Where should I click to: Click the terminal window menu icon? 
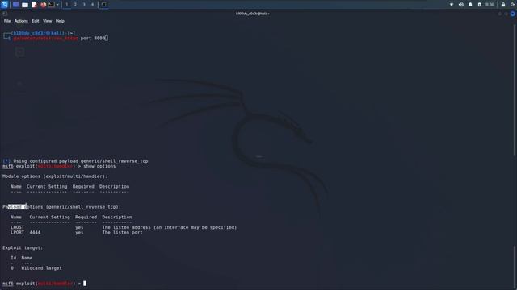point(5,14)
